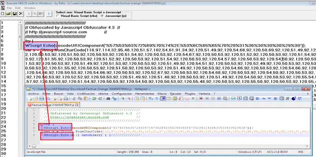316x157 pixels.
Task: Click Replace icon in Notepad++ toolbar
Action: [x=114, y=99]
